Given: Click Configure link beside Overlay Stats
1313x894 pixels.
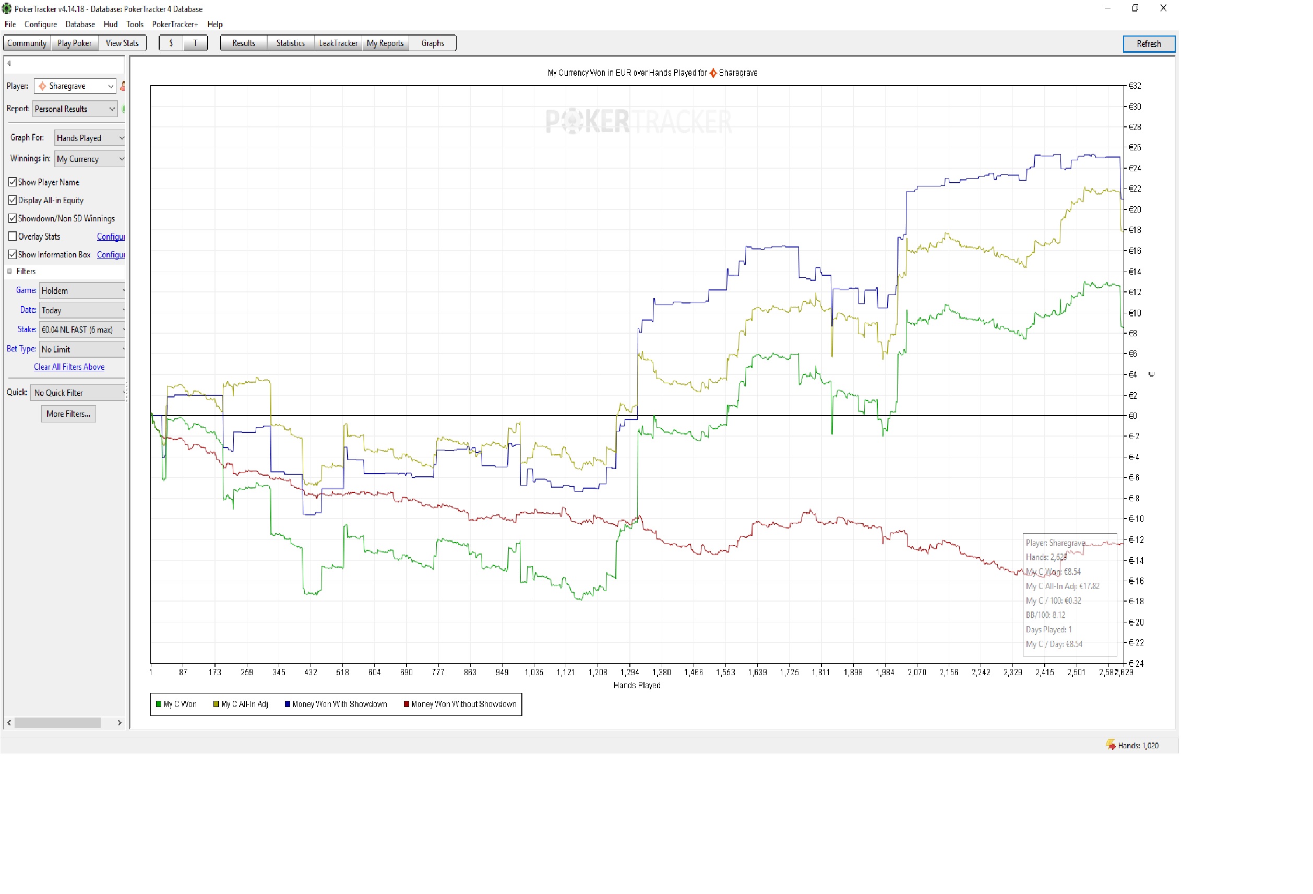Looking at the screenshot, I should [111, 237].
